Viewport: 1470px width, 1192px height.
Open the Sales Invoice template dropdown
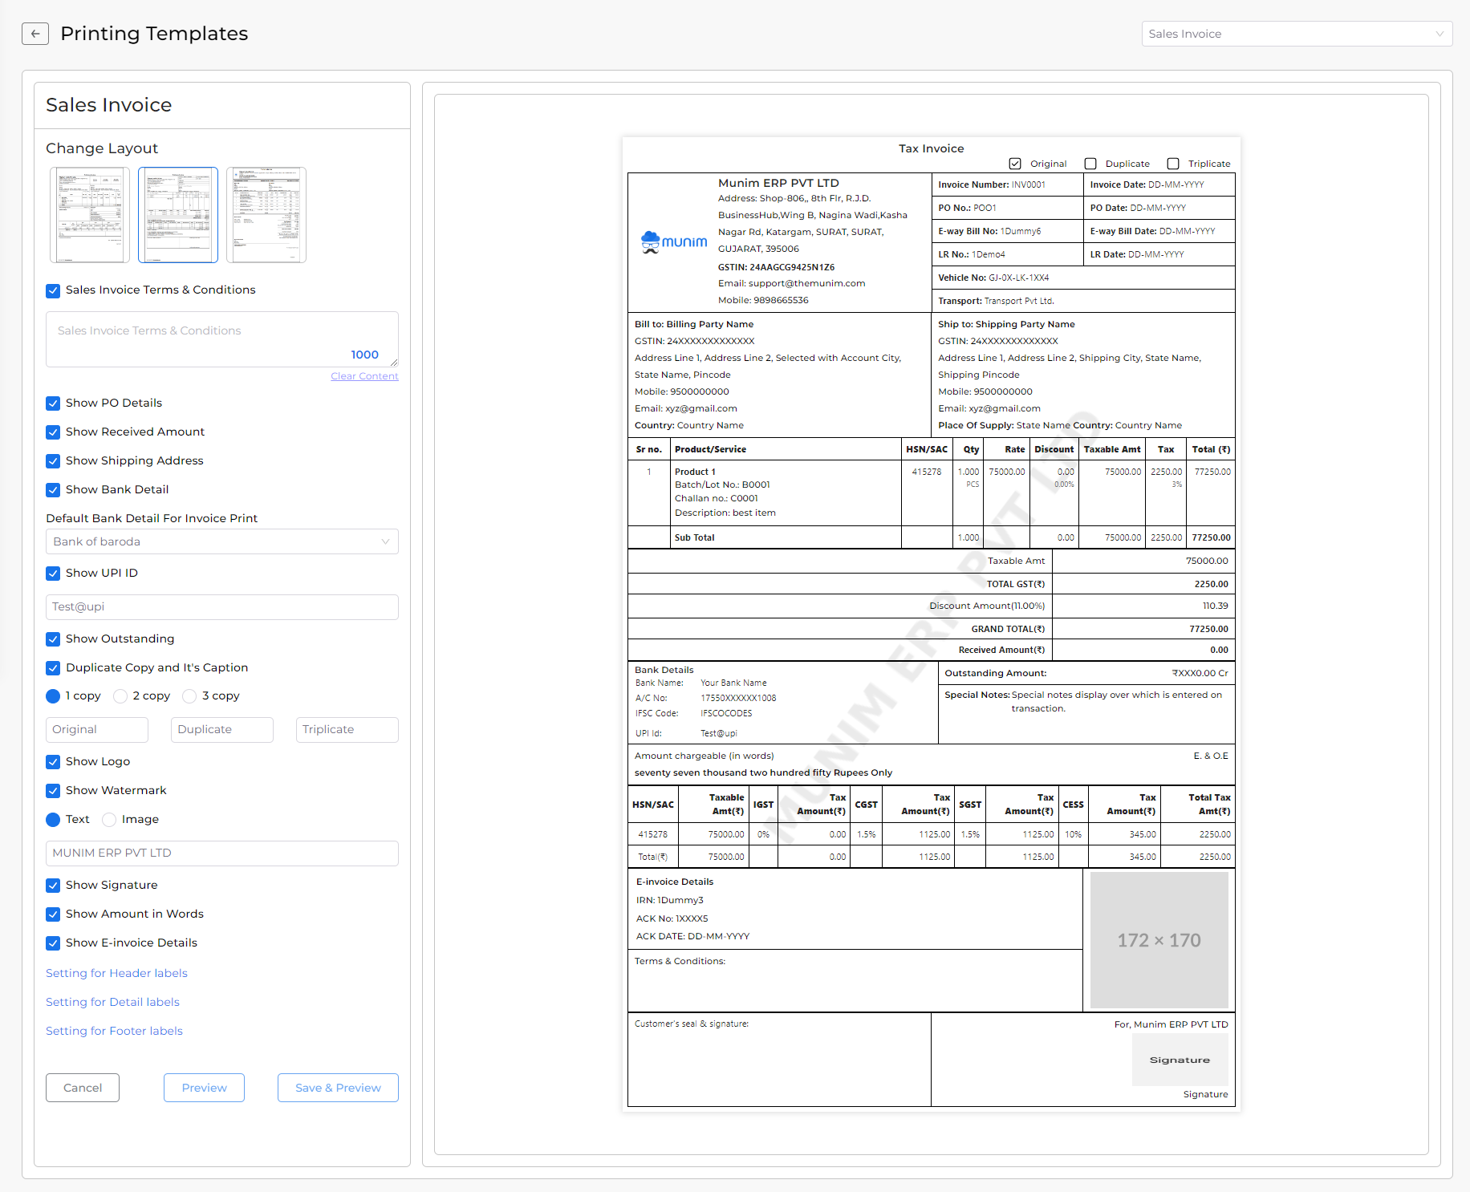click(x=1297, y=34)
